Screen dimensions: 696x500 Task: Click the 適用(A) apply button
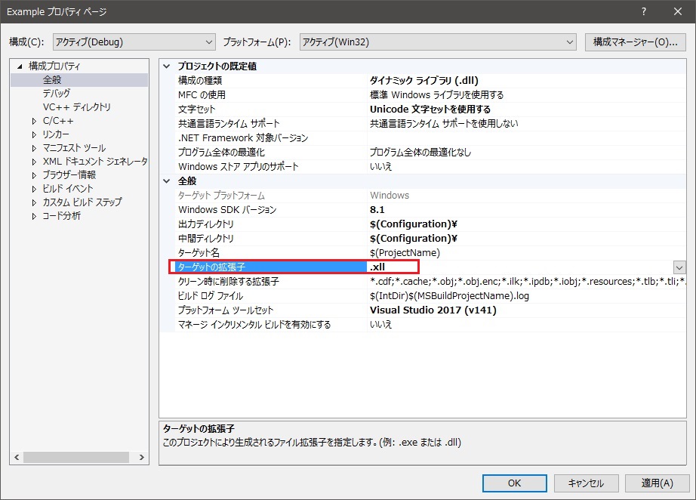[x=656, y=483]
